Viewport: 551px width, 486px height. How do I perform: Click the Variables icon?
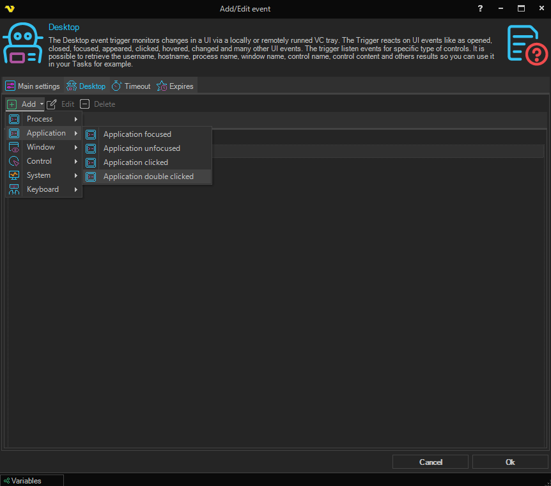[6, 480]
